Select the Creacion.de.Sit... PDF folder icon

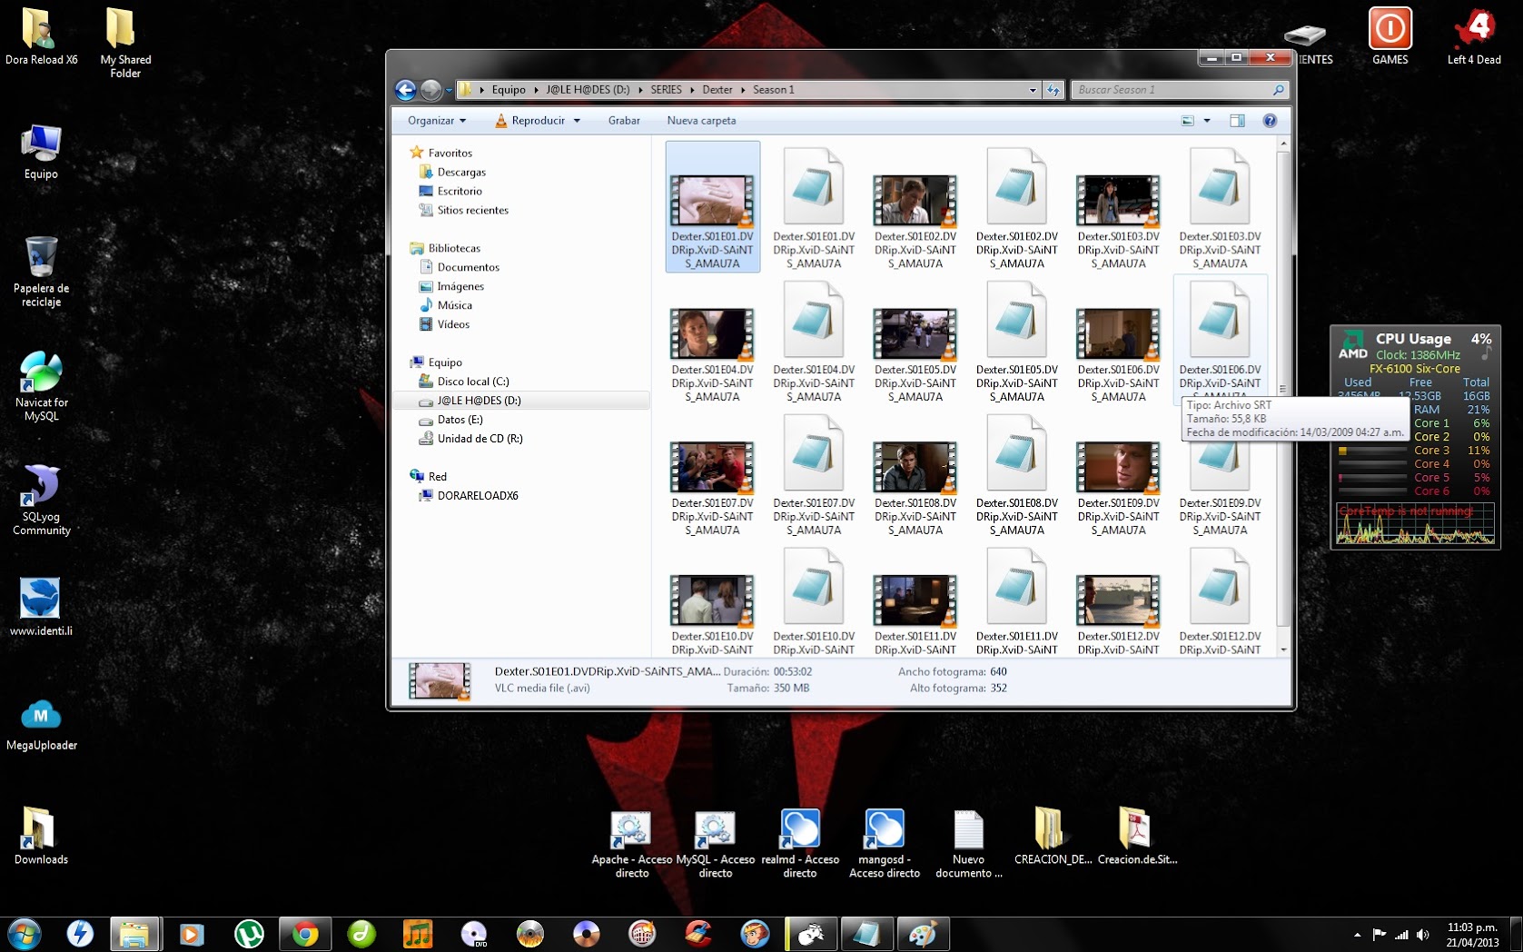tap(1137, 838)
